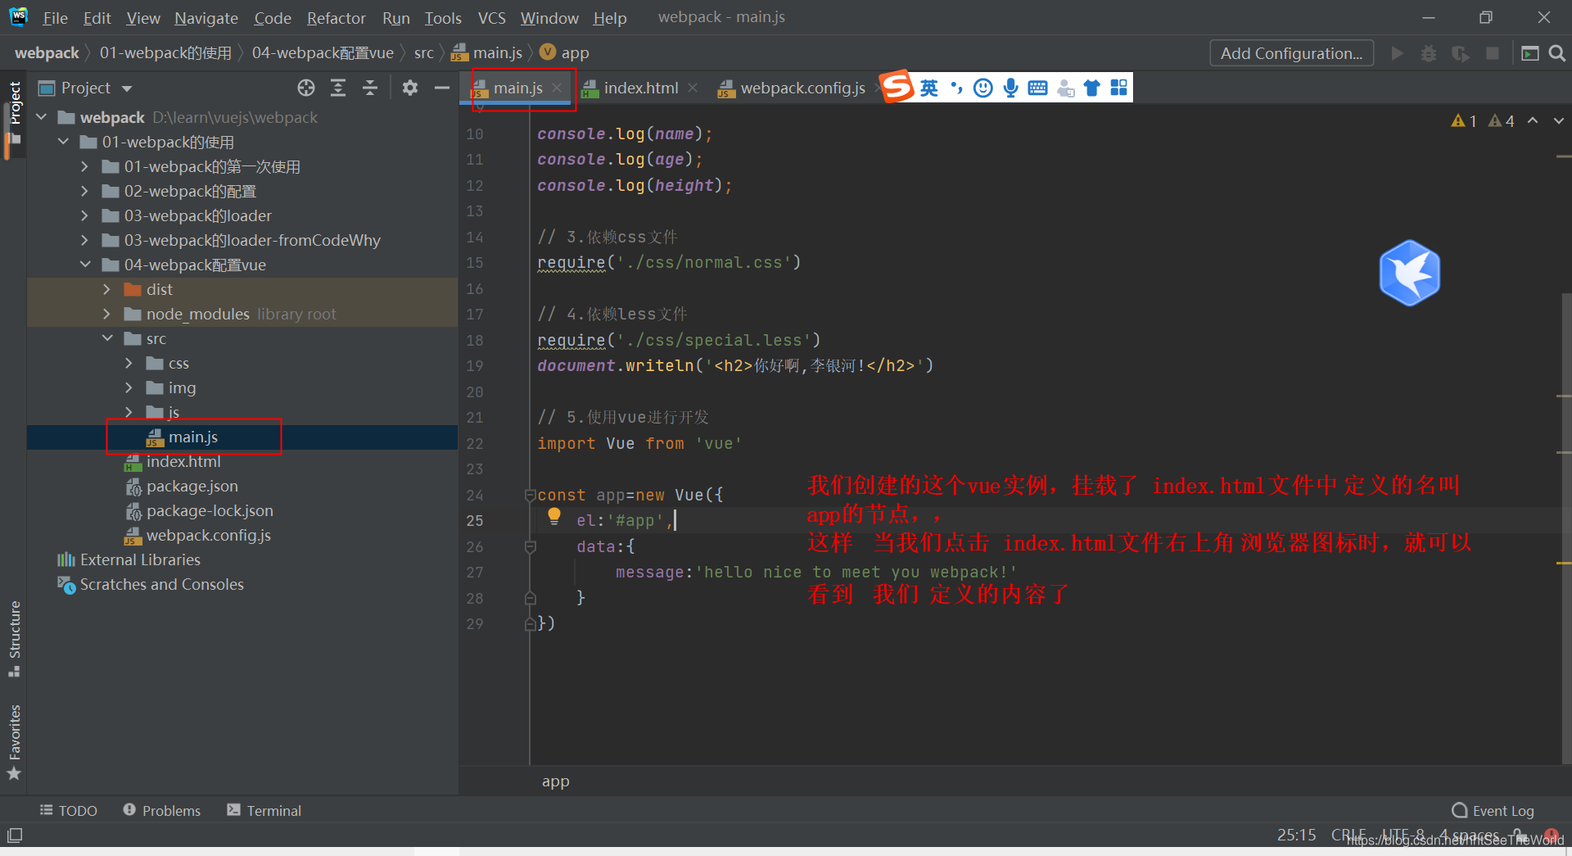
Task: Open the TODO tool window
Action: (x=69, y=810)
